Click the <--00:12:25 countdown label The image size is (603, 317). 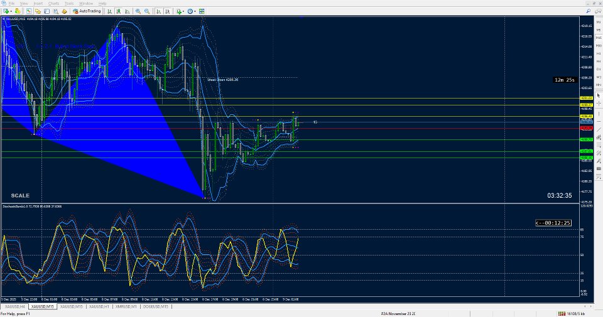(553, 223)
